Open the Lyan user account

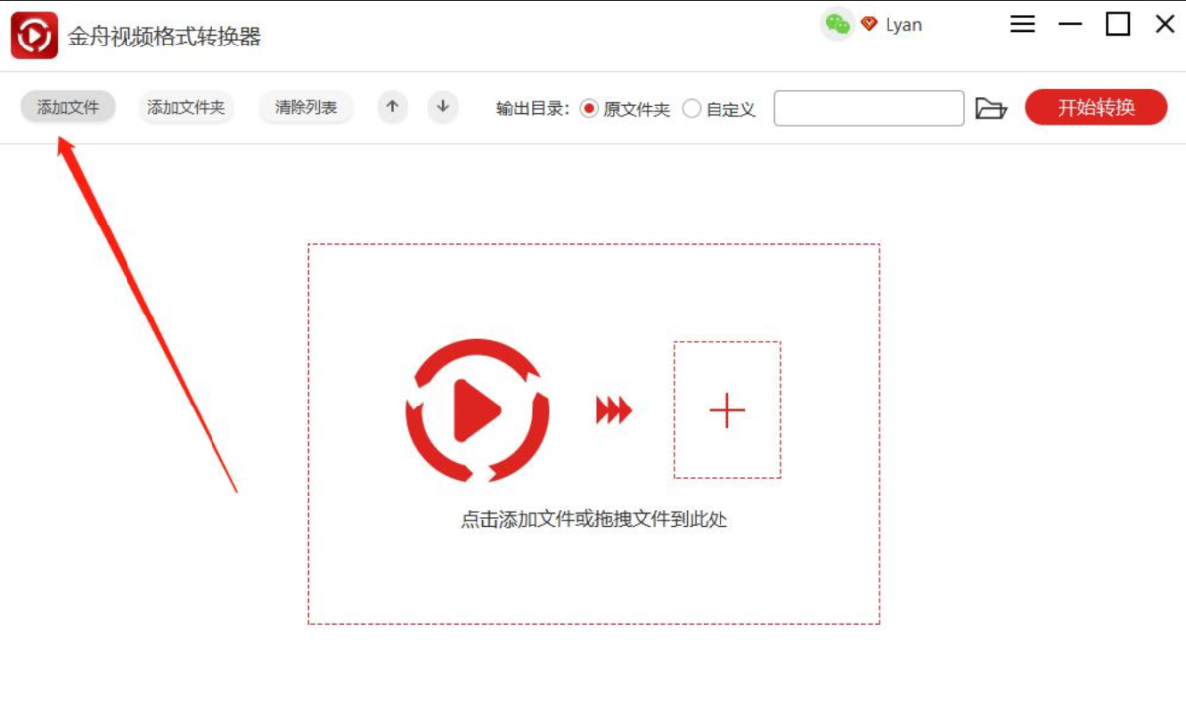[903, 25]
